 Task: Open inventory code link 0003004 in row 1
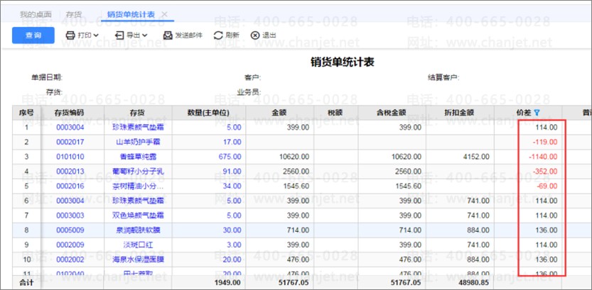70,128
